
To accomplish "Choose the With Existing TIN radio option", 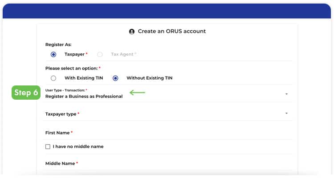I will [53, 78].
